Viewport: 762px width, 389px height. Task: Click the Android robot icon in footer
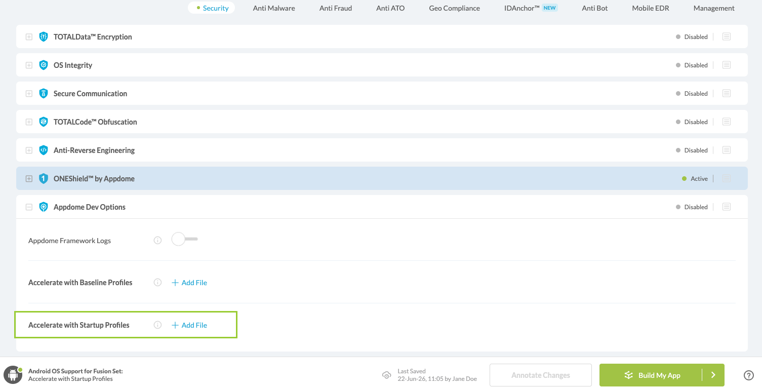tap(13, 375)
